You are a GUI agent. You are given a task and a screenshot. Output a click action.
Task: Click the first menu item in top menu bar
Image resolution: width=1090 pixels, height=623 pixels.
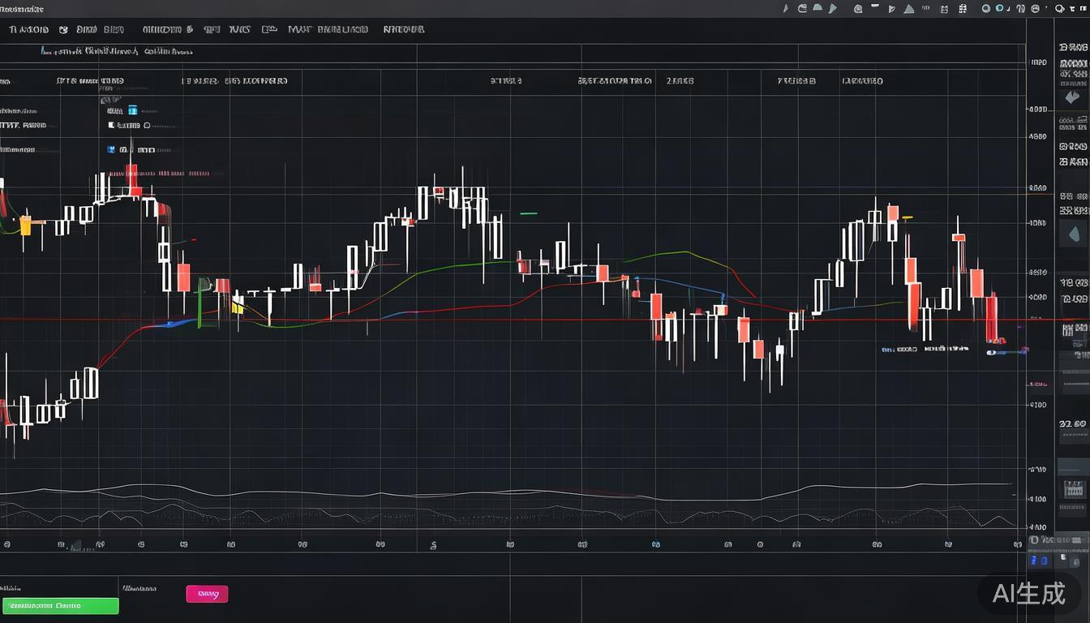(x=28, y=29)
